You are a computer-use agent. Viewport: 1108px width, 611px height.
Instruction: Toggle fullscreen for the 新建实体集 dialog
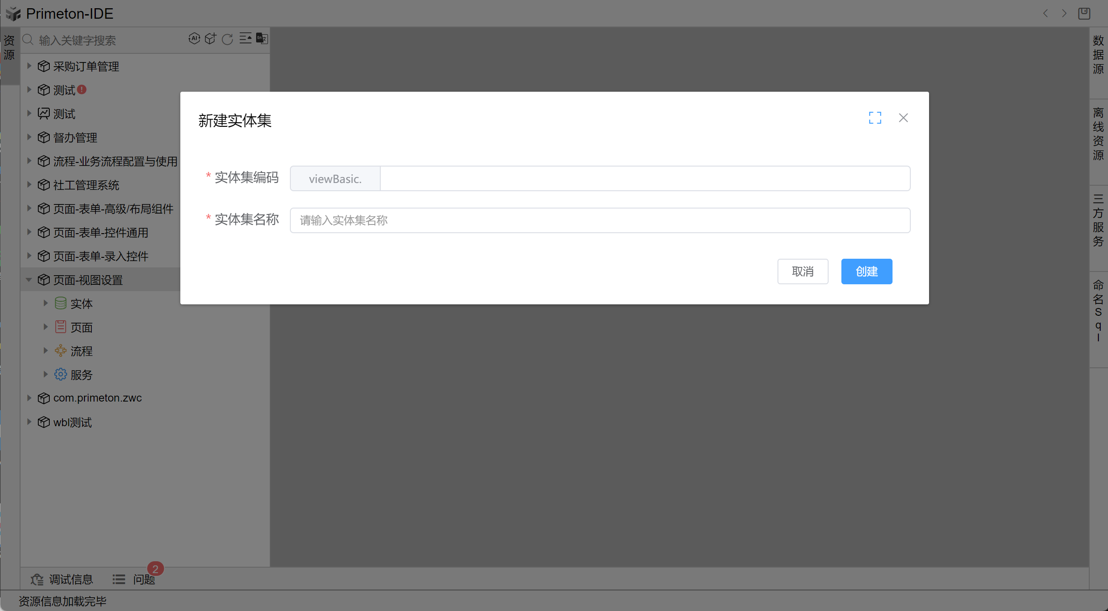(875, 118)
